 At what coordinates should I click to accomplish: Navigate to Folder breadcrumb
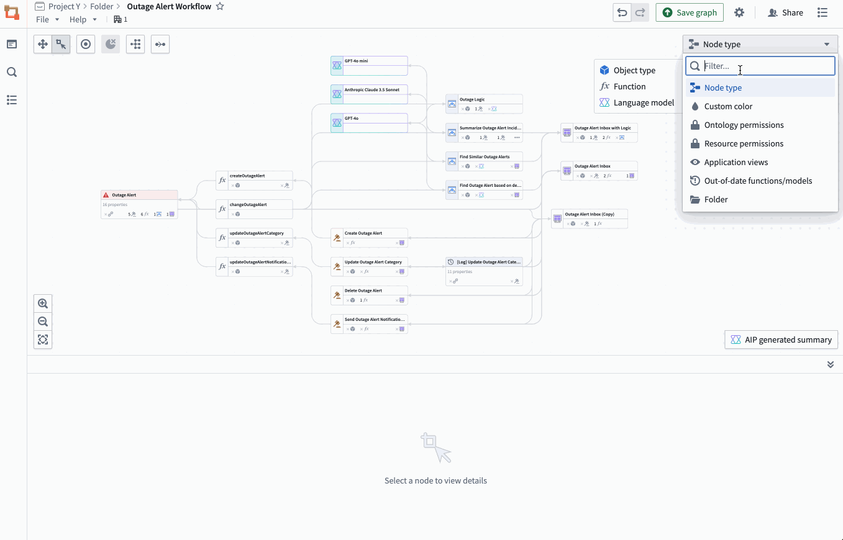point(102,6)
